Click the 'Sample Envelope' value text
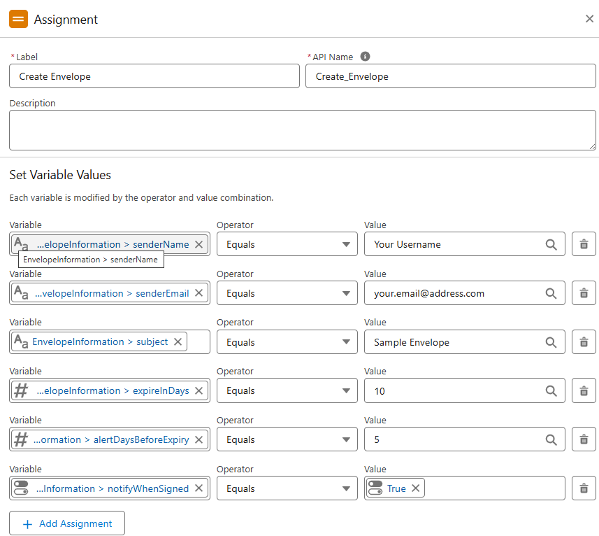Viewport: 599px width, 536px height. 412,342
